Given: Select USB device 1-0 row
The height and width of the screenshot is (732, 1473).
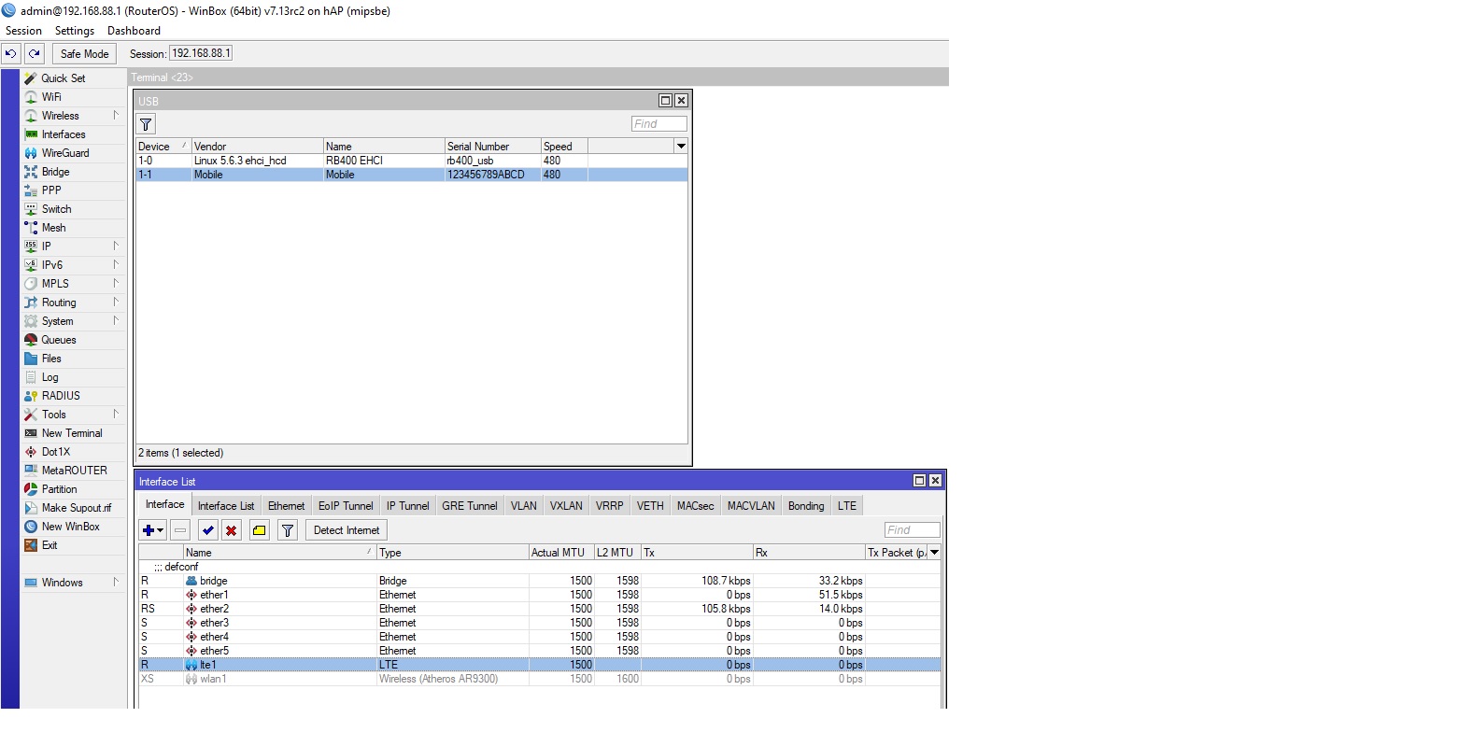Looking at the screenshot, I should 412,161.
